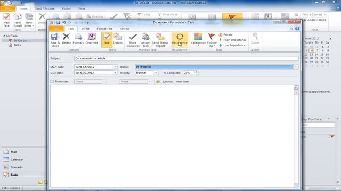Set Low Importance
This screenshot has width=341, height=191.
point(232,45)
